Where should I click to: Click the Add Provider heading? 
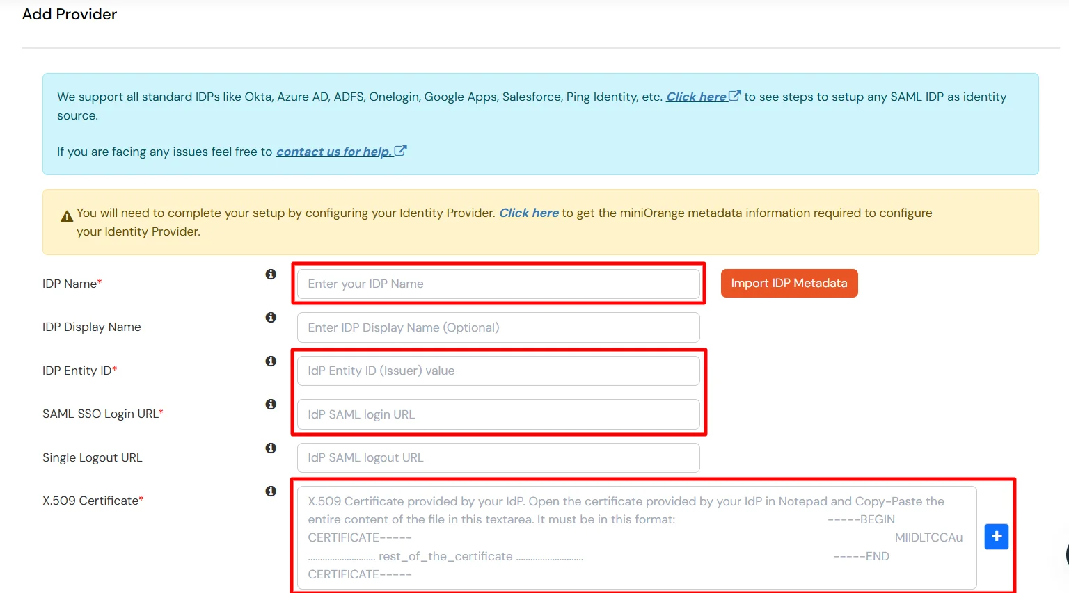pyautogui.click(x=70, y=14)
